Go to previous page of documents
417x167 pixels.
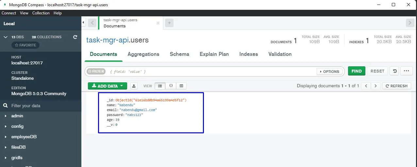tap(366, 86)
